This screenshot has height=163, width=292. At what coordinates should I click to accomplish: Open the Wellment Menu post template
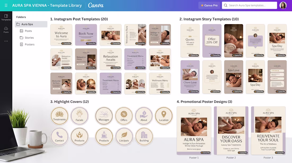click(x=160, y=83)
